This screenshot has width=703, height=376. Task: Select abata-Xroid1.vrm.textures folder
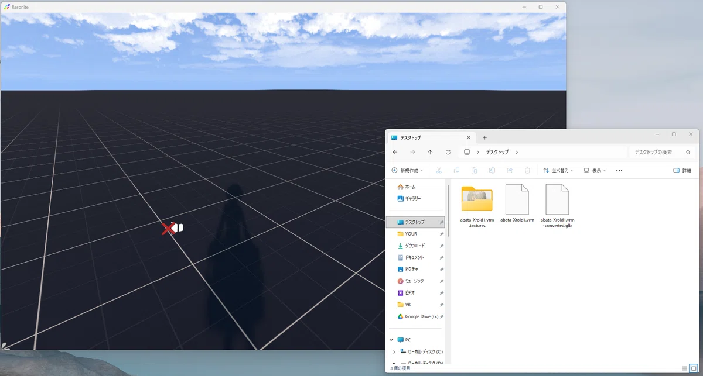(x=477, y=206)
